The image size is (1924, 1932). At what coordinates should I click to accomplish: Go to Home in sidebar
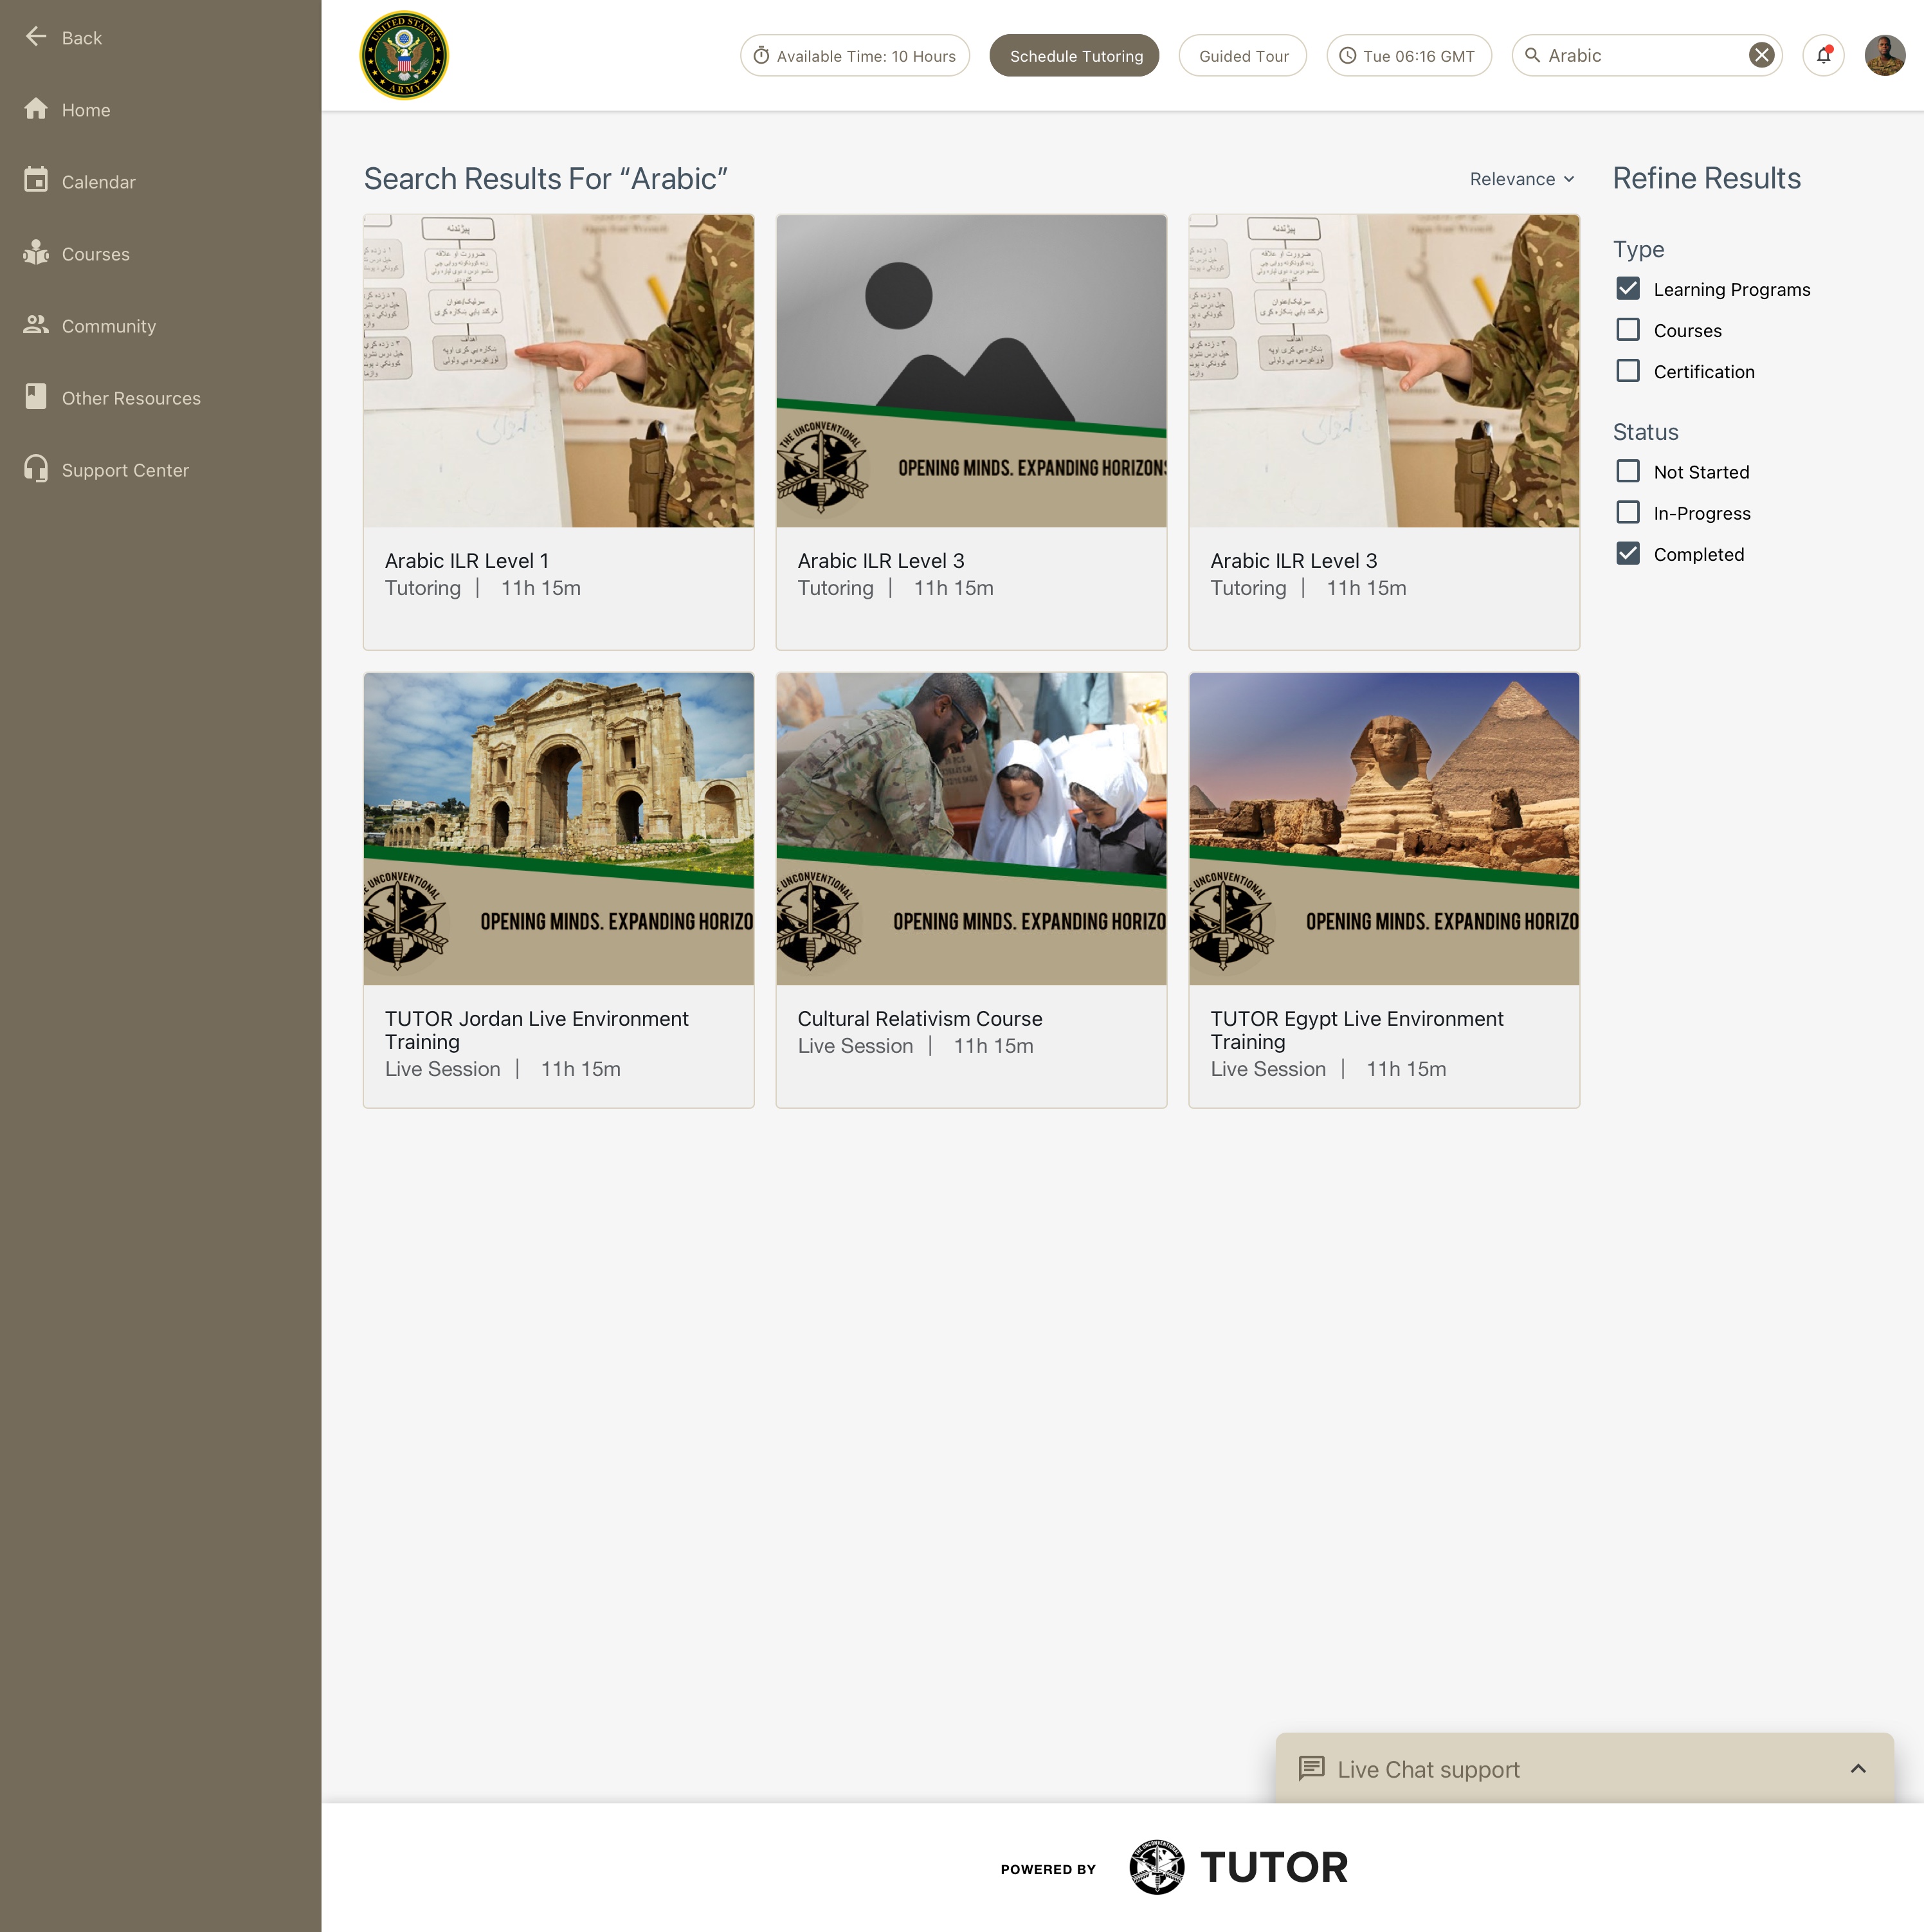86,110
